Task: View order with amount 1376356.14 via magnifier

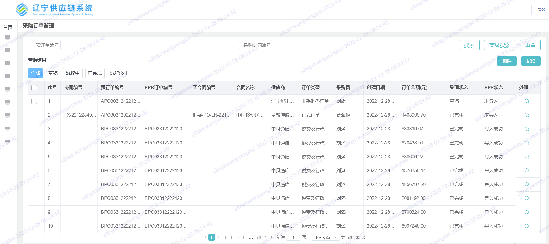Action: [x=527, y=170]
